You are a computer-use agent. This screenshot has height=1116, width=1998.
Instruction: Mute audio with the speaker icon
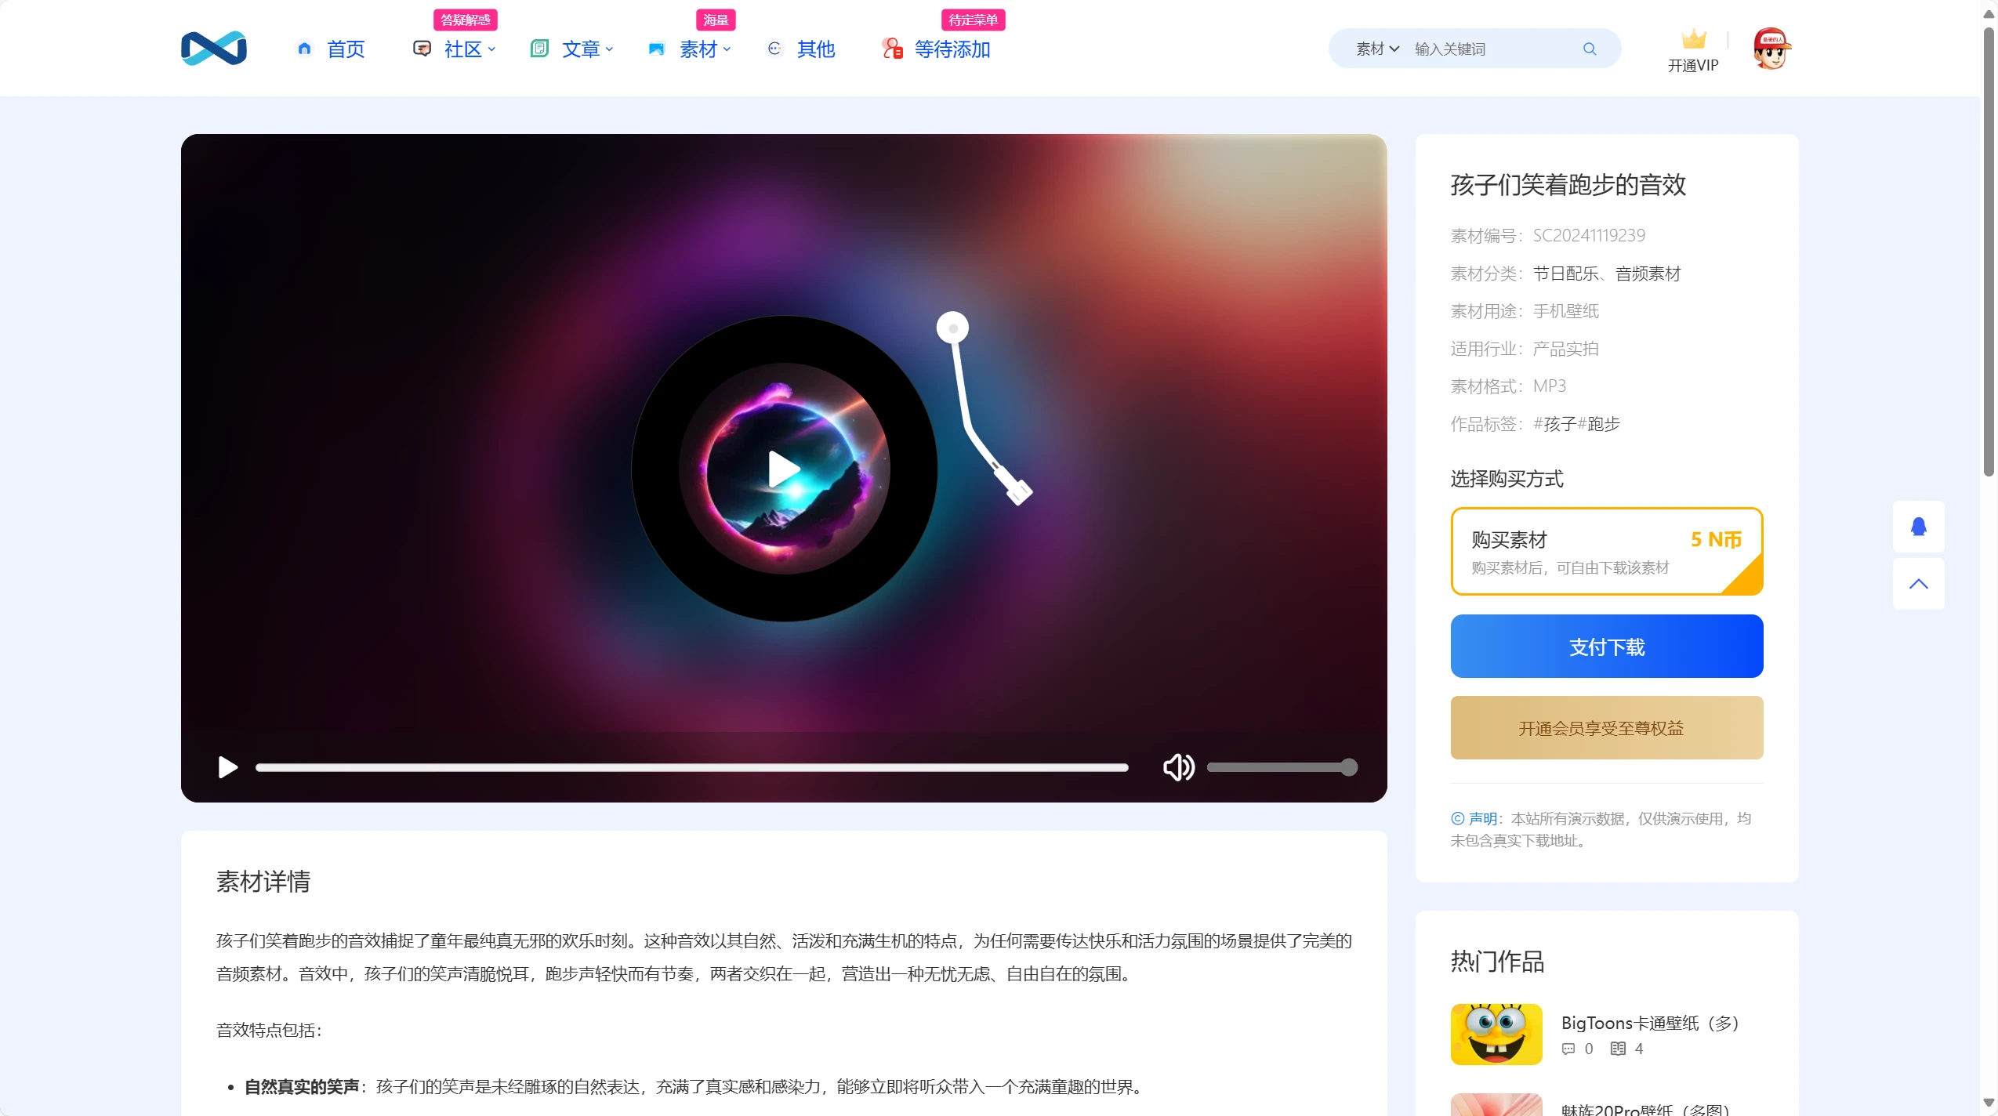point(1178,767)
